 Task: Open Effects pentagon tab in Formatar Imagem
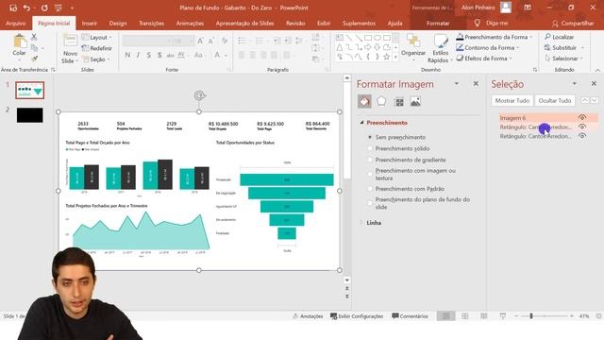point(381,101)
